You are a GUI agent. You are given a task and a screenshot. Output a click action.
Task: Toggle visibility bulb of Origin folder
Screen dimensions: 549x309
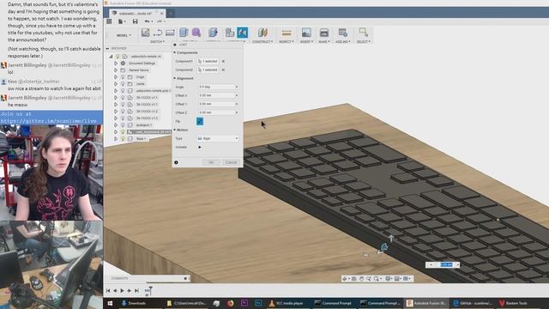pos(123,77)
